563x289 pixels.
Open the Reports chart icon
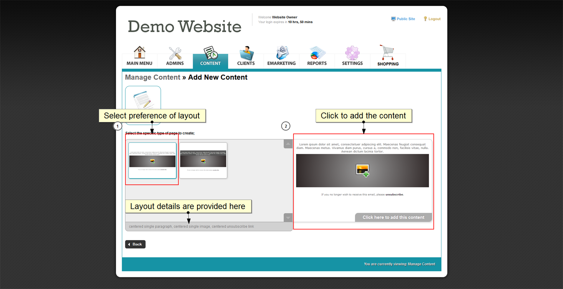pos(317,53)
